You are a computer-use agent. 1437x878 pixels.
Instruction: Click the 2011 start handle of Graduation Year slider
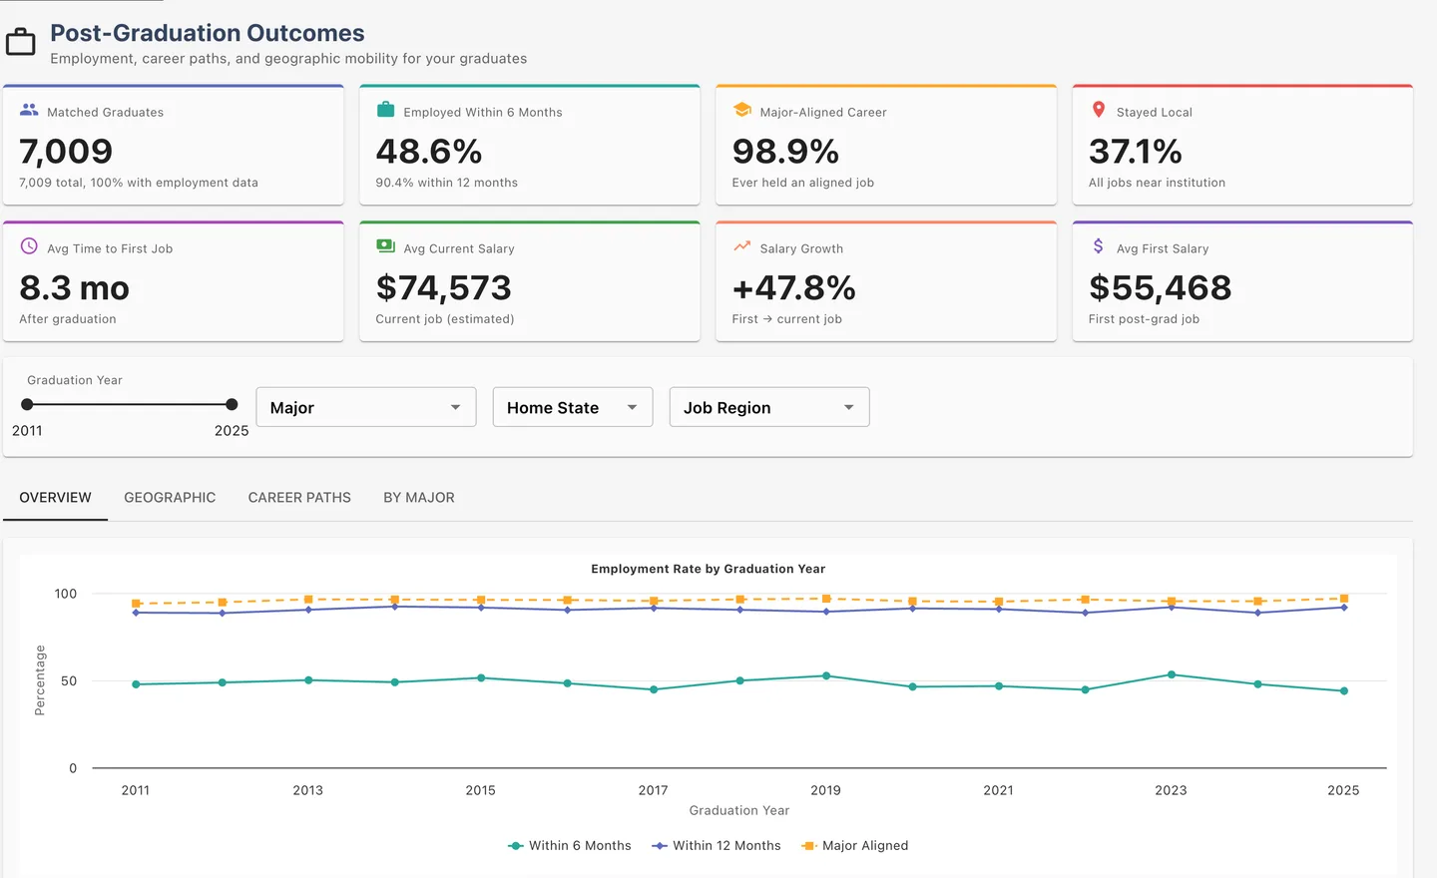coord(27,404)
